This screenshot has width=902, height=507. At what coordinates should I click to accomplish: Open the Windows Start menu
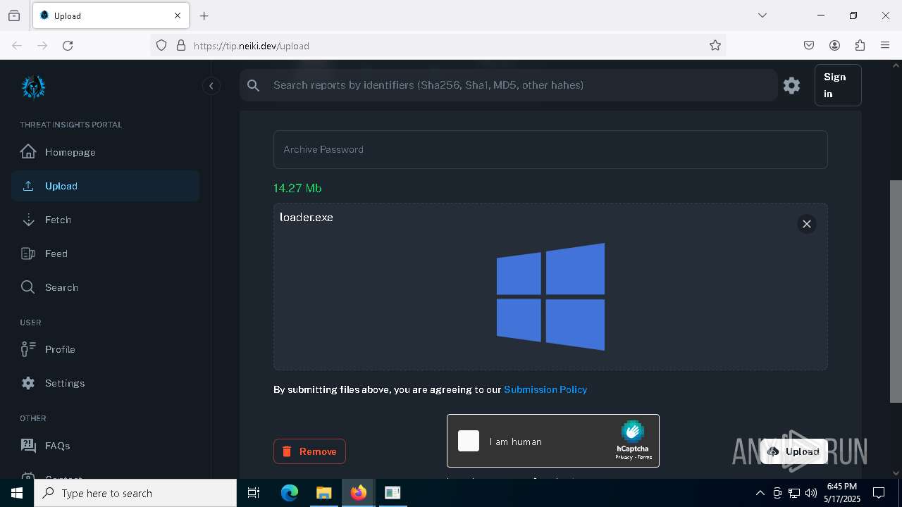click(x=17, y=493)
